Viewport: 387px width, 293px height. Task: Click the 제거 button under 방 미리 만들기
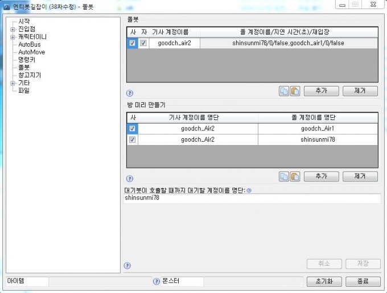tap(360, 176)
